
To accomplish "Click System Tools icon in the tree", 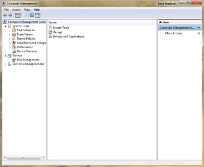I will pos(9,26).
